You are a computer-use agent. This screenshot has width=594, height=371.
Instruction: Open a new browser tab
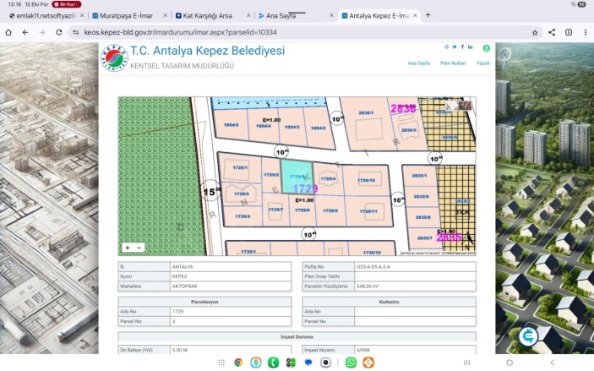coord(428,15)
